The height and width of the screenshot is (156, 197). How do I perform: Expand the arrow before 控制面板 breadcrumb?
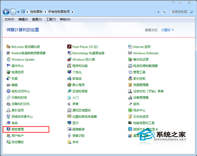tap(27, 12)
